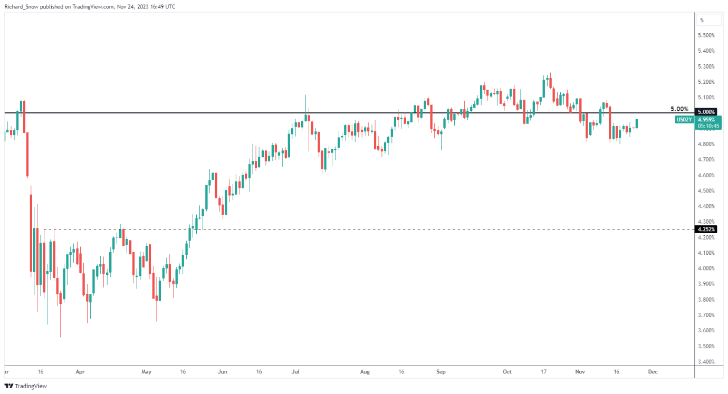
Task: Click the 3.400% axis label
Action: [706, 362]
